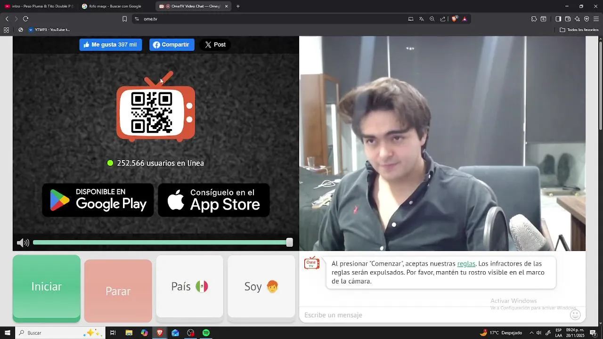603x339 pixels.
Task: Click the globe bookmark icon
Action: tap(21, 30)
